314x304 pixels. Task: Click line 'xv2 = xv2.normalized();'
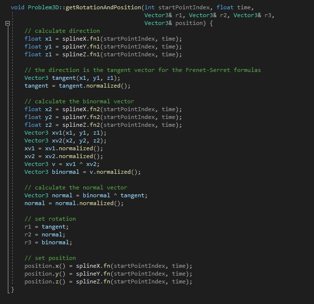coord(64,156)
